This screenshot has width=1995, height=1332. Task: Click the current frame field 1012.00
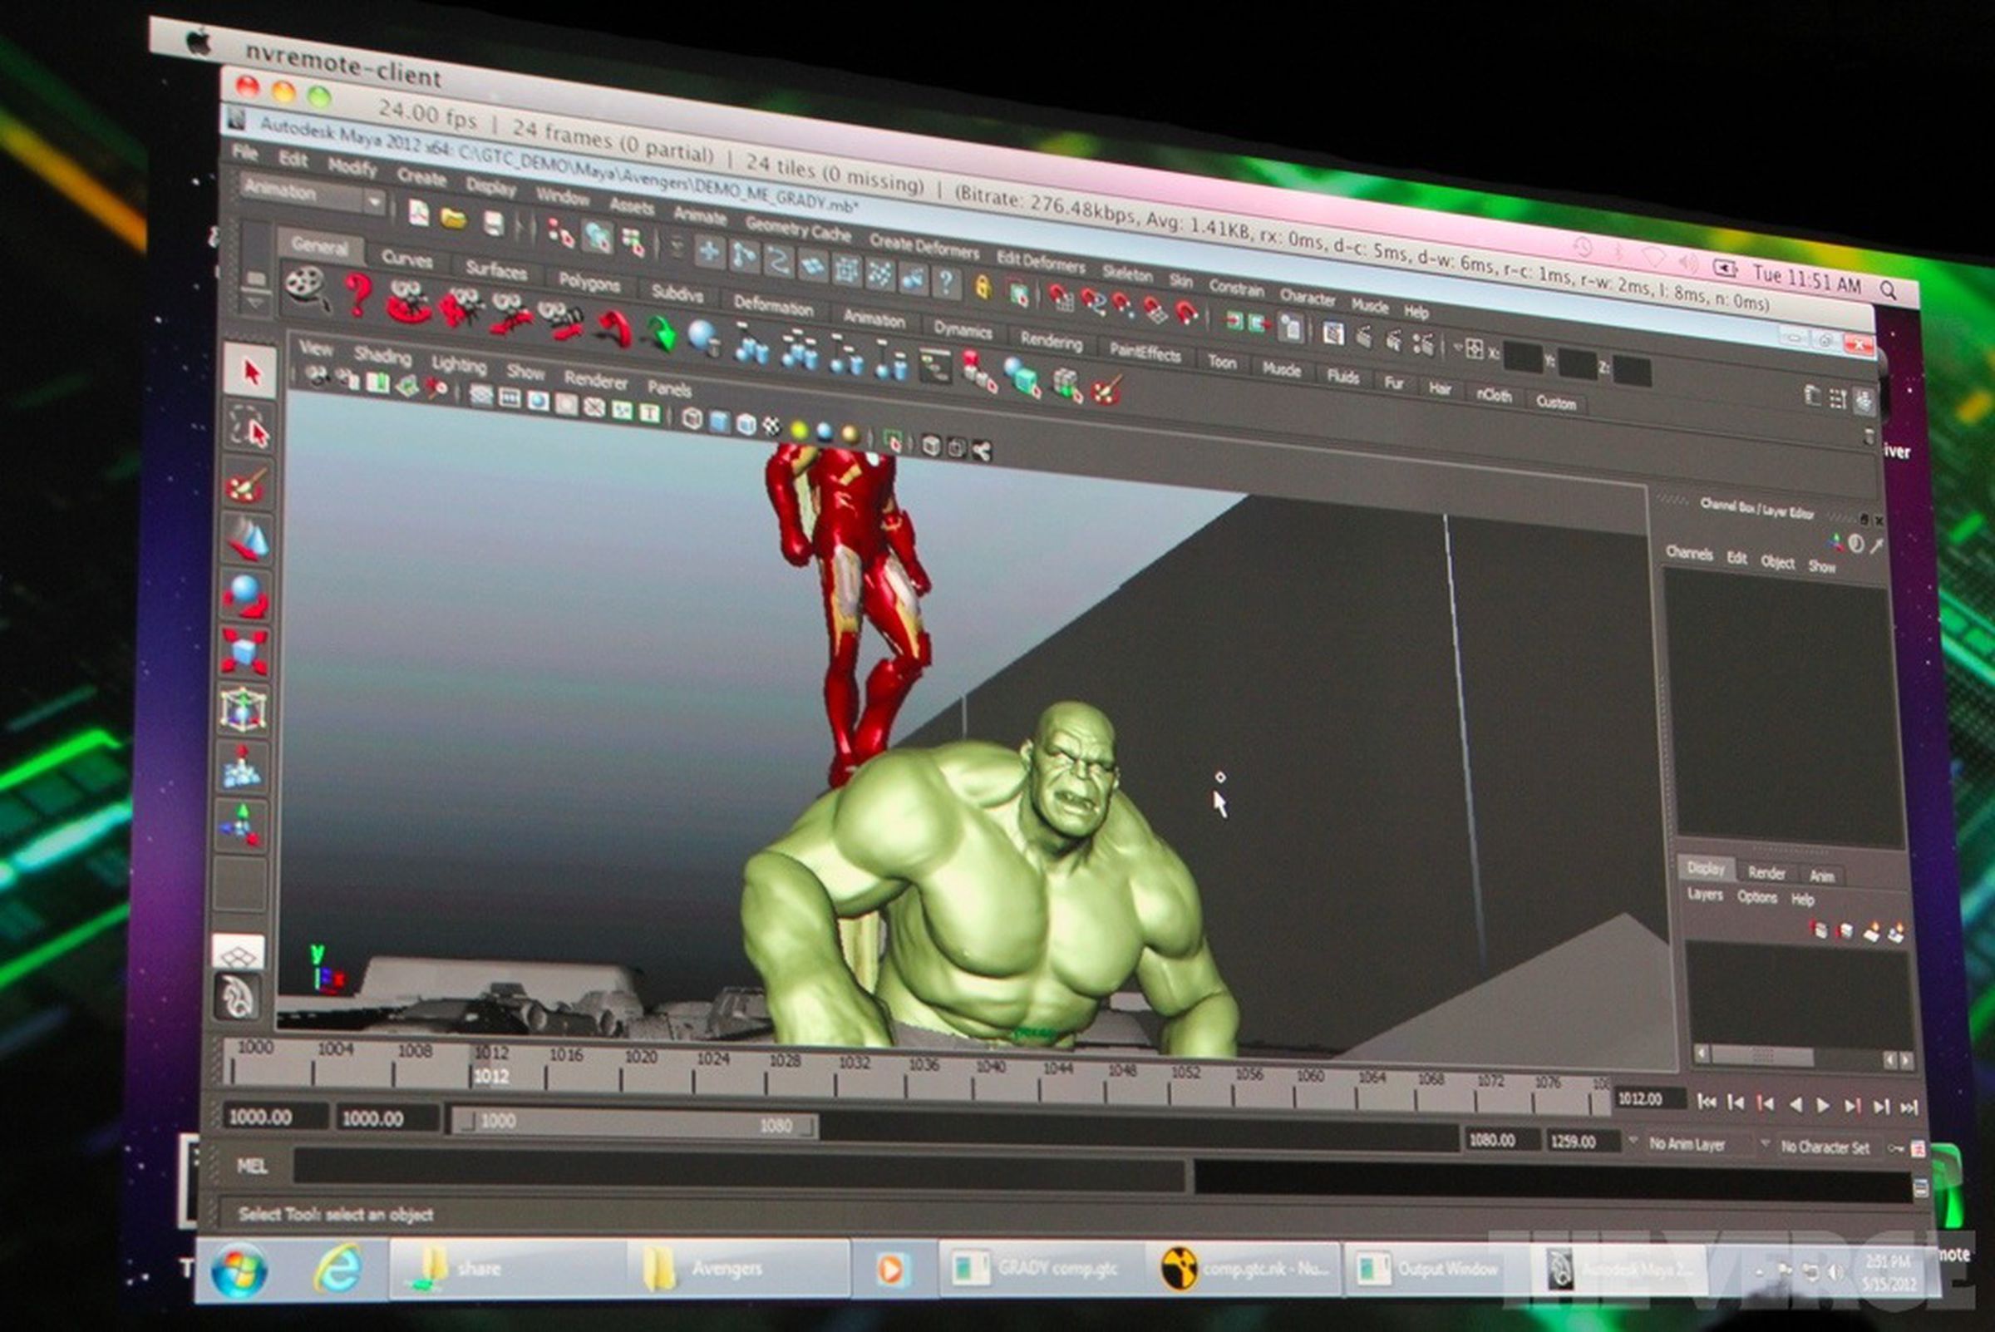point(1650,1099)
